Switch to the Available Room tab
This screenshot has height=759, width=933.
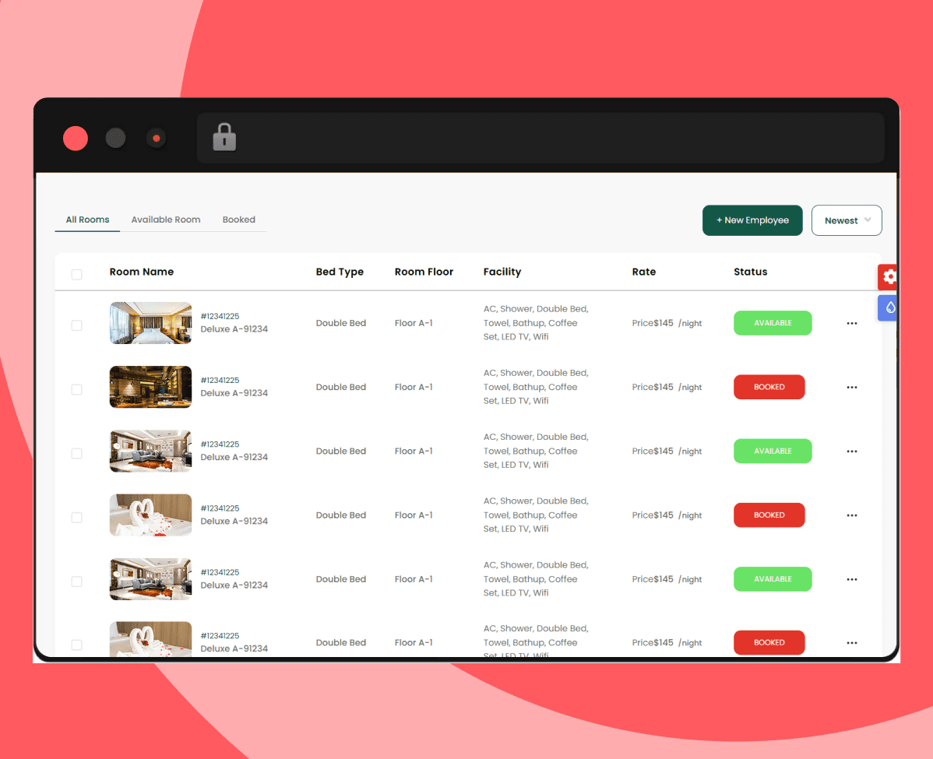(x=166, y=220)
